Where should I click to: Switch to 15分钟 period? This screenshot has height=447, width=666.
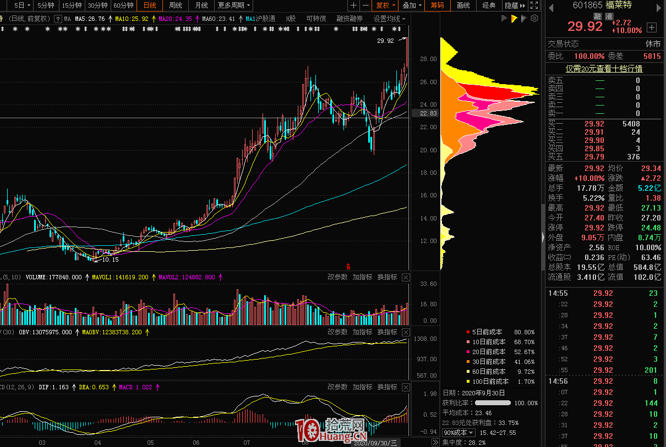coord(72,5)
